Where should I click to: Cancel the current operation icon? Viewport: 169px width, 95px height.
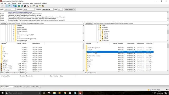pos(25,6)
